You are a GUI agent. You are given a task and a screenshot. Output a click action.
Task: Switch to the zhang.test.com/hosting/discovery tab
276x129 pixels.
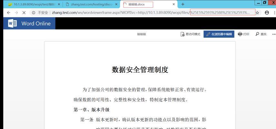[x=91, y=5]
